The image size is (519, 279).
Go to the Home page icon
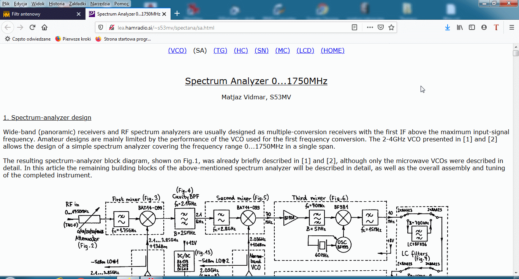coord(44,27)
